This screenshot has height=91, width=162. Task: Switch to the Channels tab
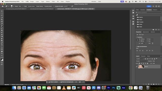tap(143, 56)
